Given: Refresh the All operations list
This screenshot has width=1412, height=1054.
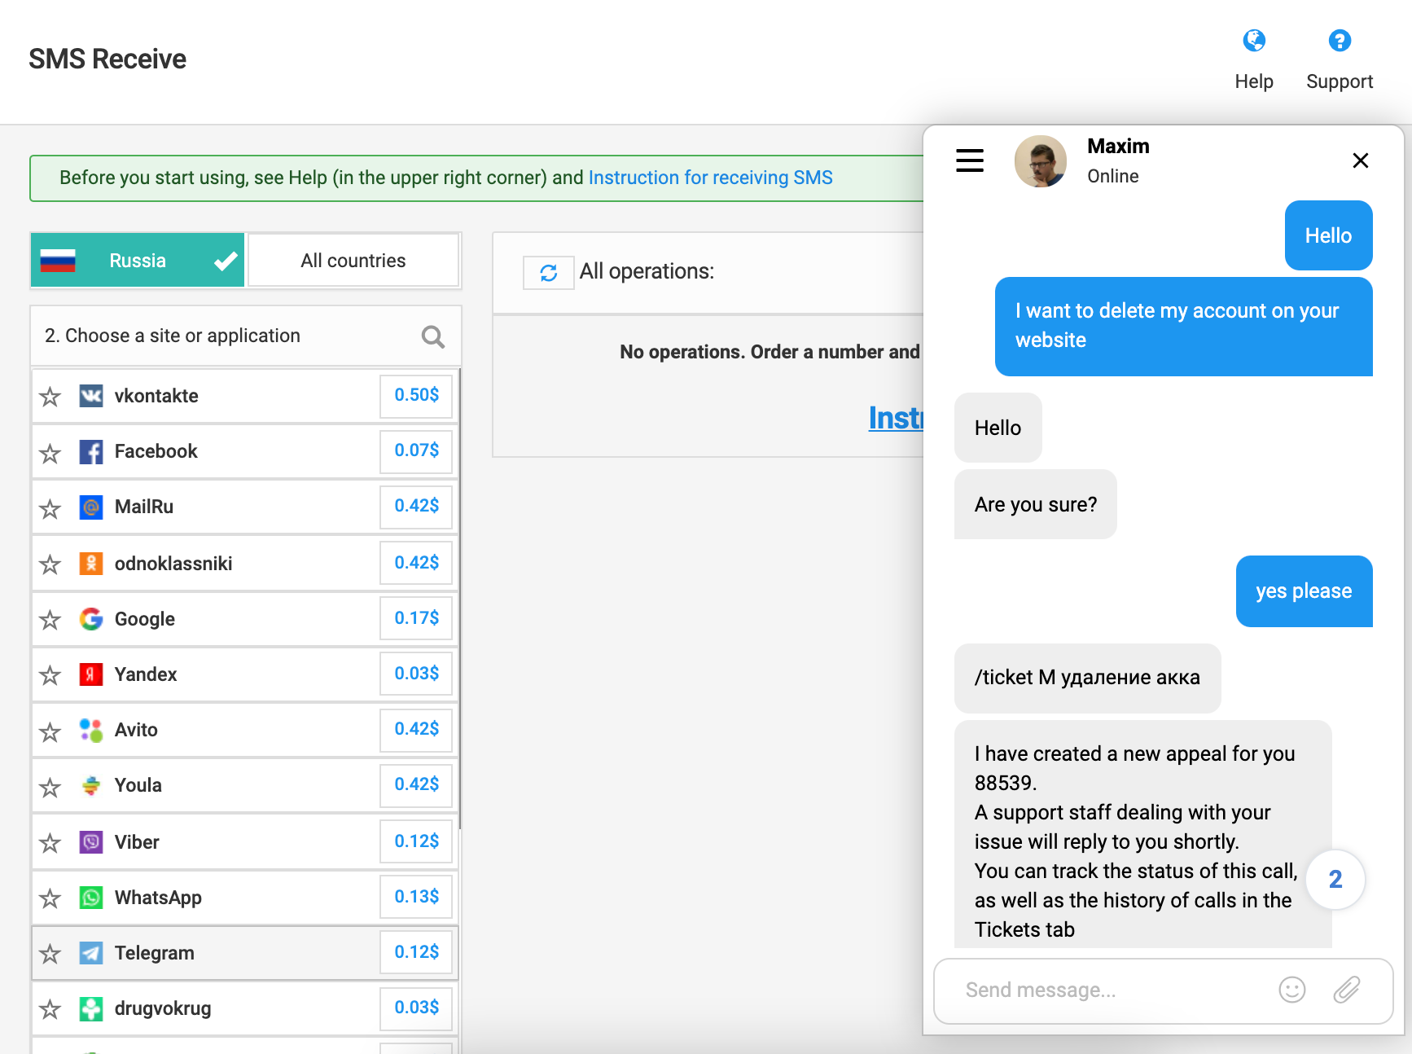Looking at the screenshot, I should coord(548,273).
